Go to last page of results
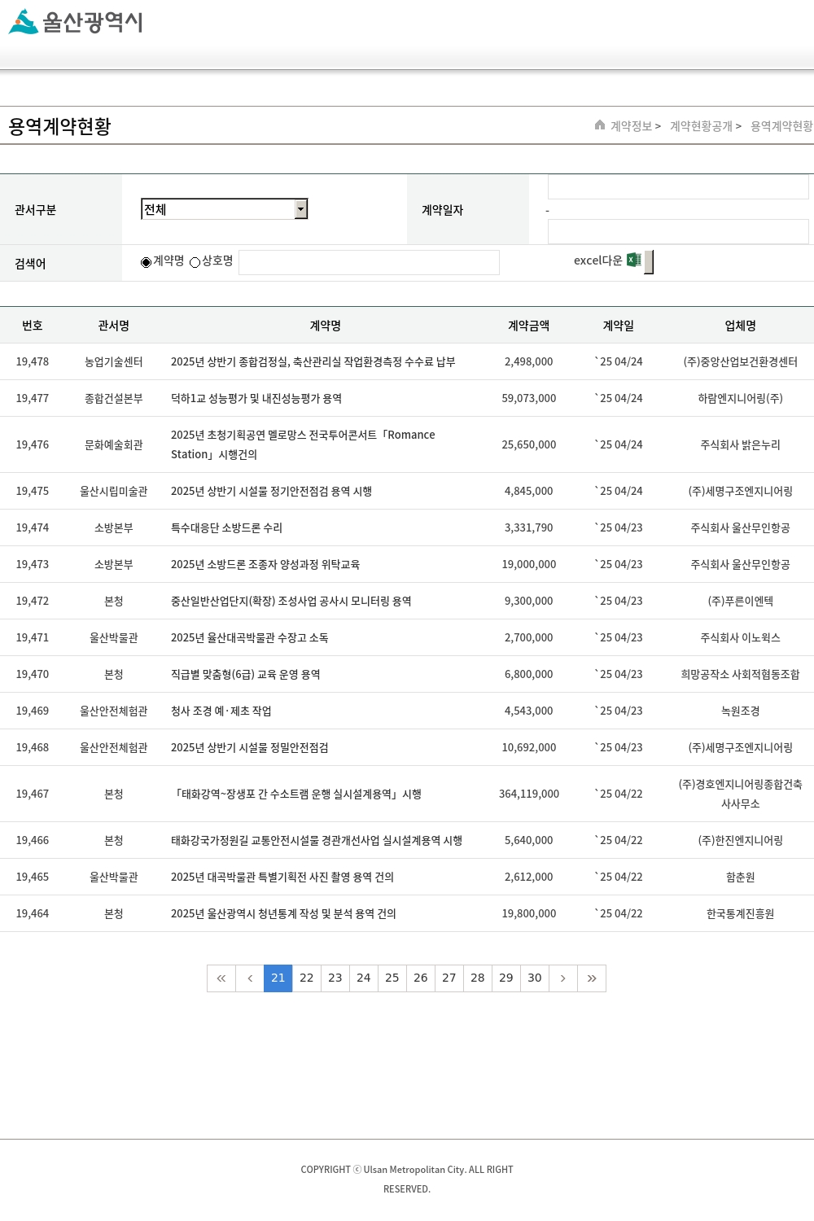This screenshot has height=1221, width=814. [x=592, y=978]
